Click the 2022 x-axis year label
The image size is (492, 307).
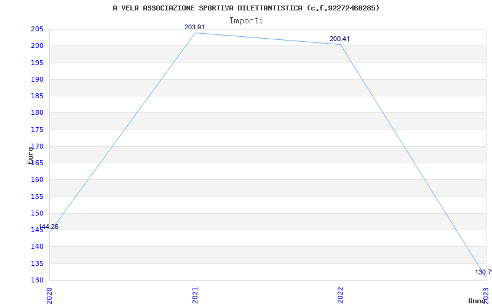[341, 296]
